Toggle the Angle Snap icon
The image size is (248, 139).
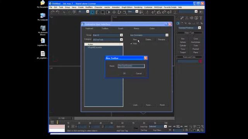pos(159,12)
